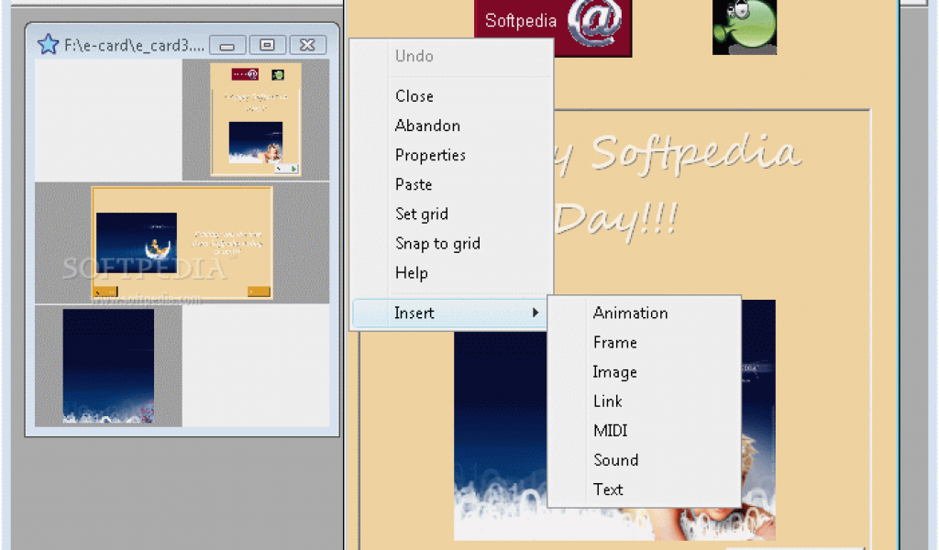Select the middle landscape card page thumbnail

(182, 243)
